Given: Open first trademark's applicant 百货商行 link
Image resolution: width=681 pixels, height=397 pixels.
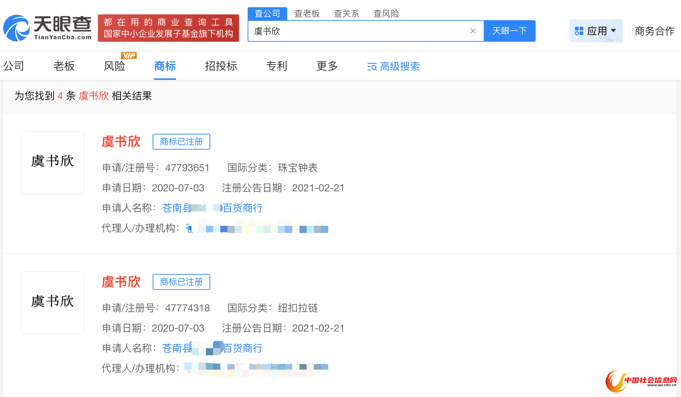Looking at the screenshot, I should coord(212,208).
